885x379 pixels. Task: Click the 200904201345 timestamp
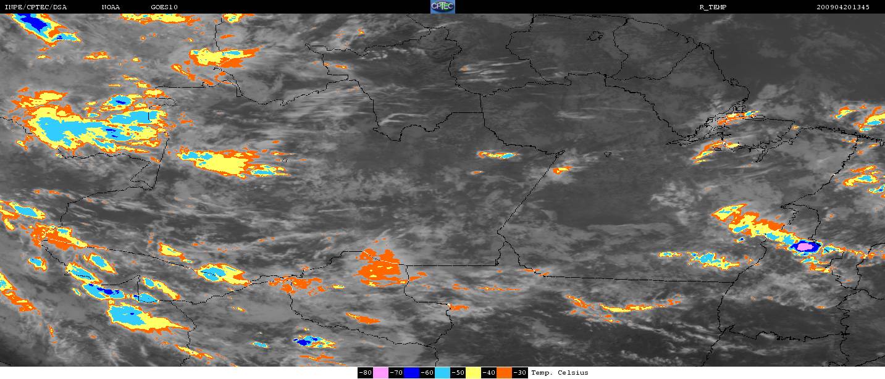point(843,7)
